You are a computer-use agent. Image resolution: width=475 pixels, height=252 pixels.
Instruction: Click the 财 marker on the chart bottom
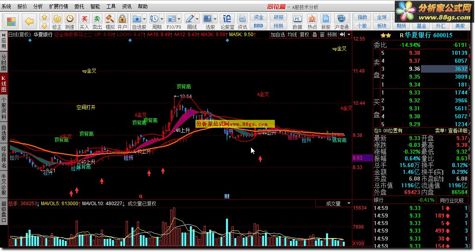click(x=227, y=196)
